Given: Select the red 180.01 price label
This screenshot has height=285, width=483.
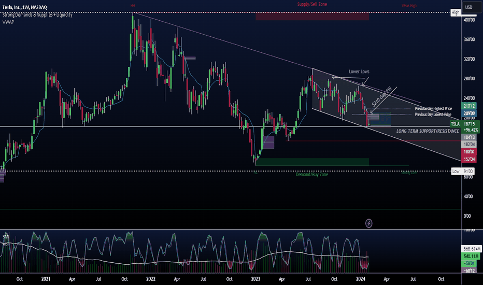Looking at the screenshot, I should coord(469,152).
